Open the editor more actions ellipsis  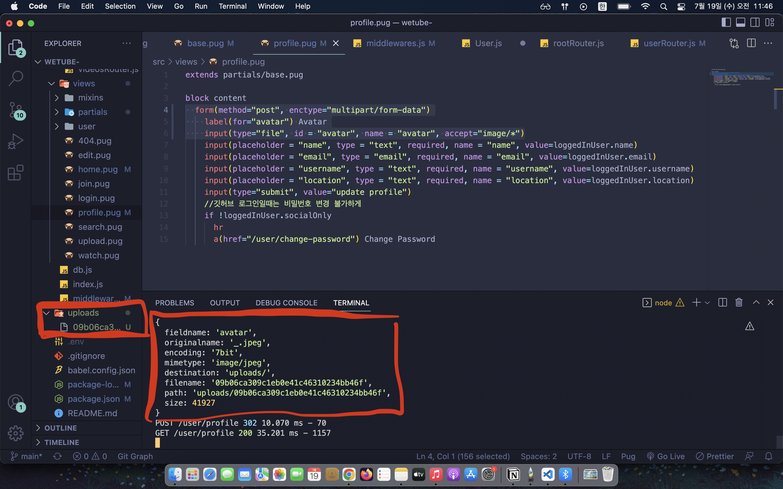768,43
